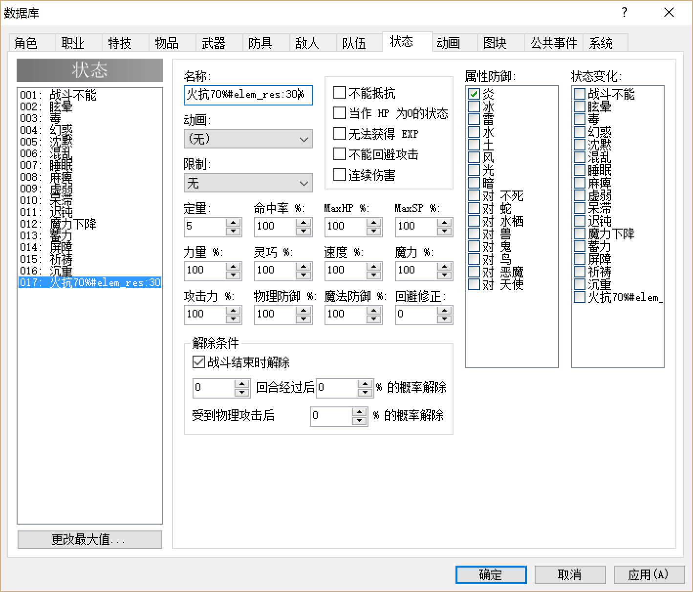
Task: Check 对 不死 in 属性防御 list
Action: tap(474, 195)
